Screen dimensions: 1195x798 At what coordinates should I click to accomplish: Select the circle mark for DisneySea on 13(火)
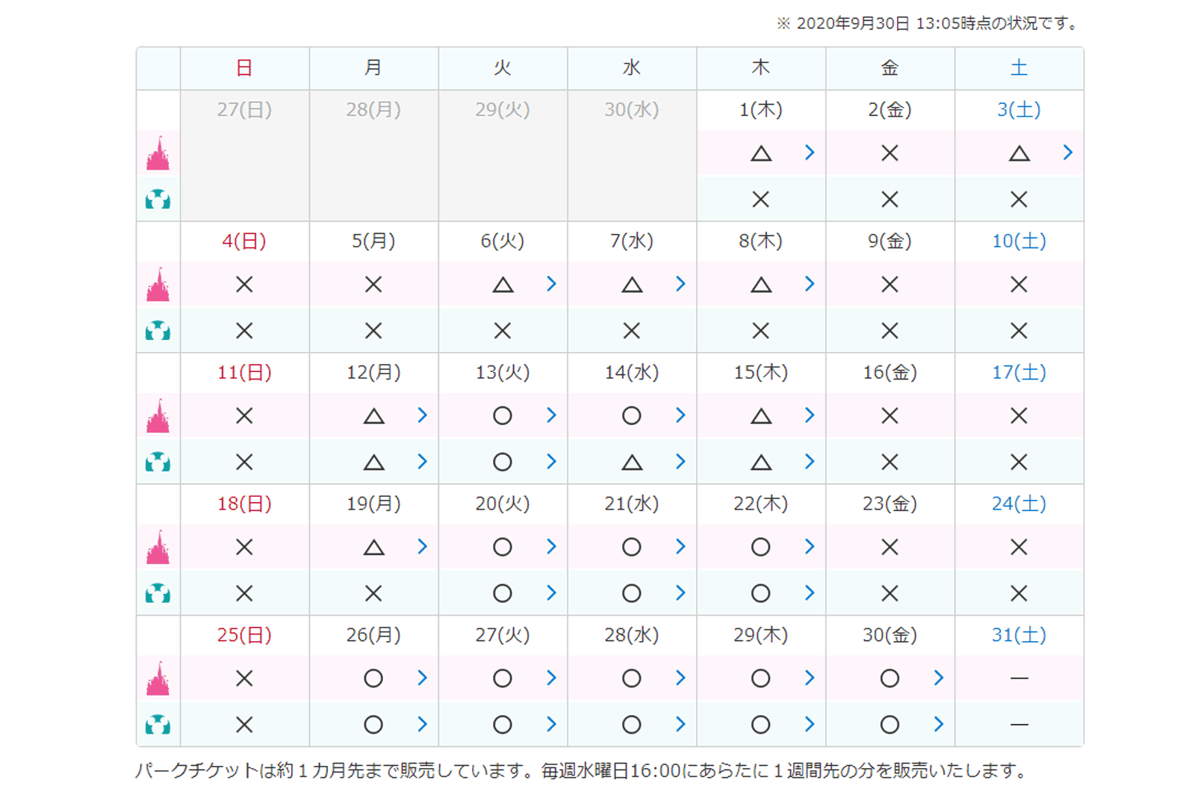(503, 462)
